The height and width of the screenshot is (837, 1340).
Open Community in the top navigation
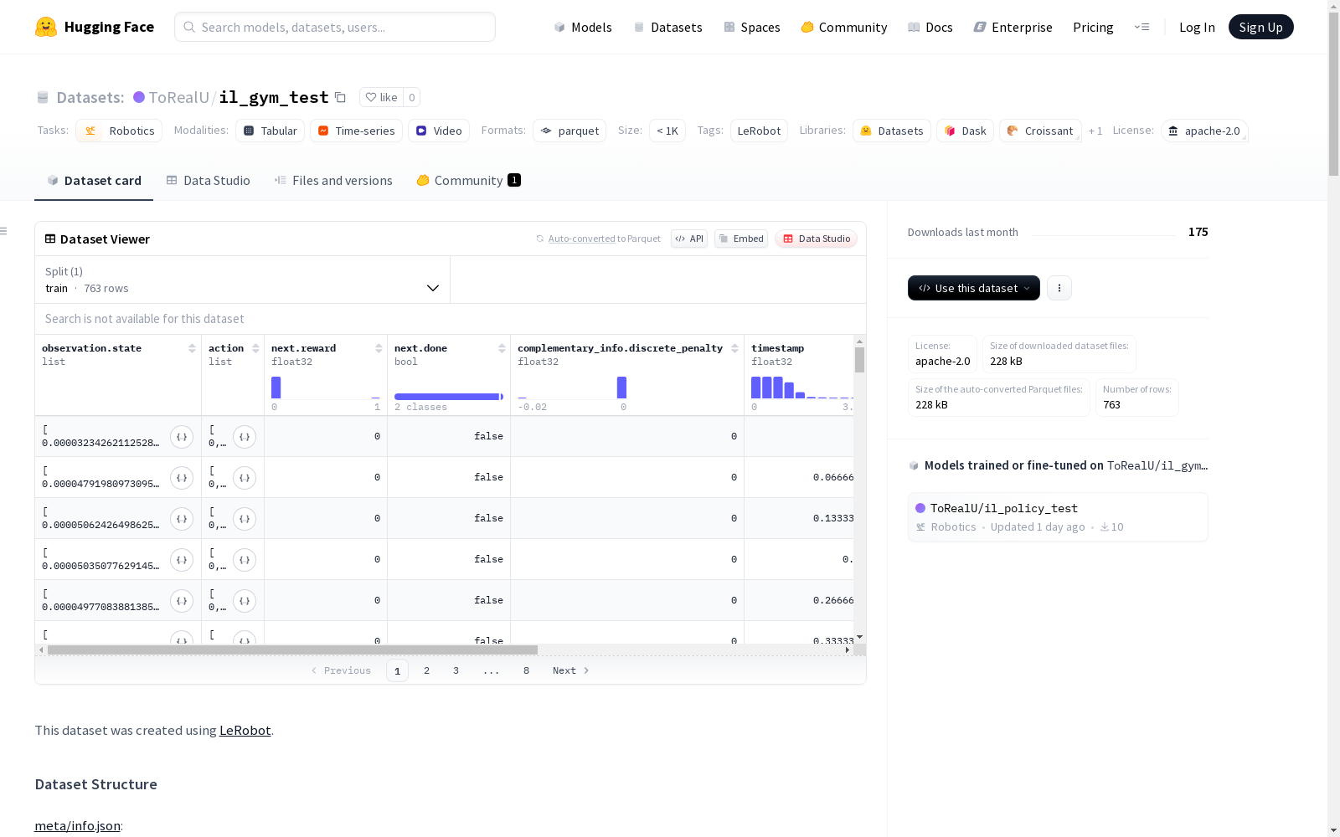tap(844, 27)
